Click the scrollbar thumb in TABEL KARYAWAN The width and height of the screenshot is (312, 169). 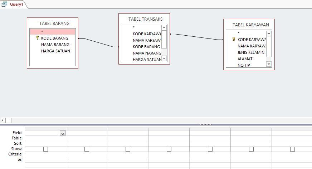click(269, 46)
